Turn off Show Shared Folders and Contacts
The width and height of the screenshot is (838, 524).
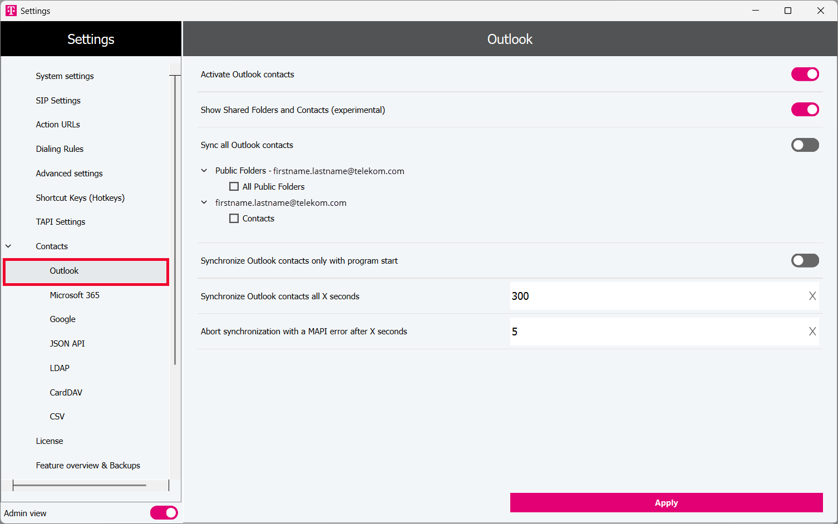(805, 110)
